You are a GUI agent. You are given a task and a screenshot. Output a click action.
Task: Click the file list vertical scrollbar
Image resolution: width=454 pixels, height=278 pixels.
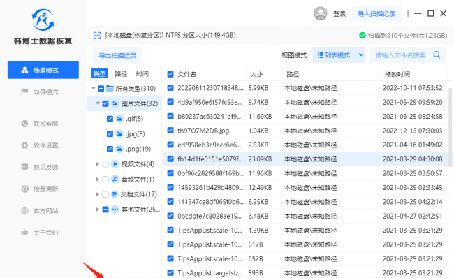pos(451,127)
